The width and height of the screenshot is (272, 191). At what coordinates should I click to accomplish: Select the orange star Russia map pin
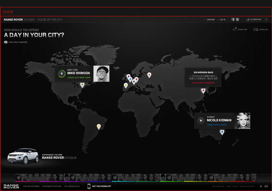149,75
